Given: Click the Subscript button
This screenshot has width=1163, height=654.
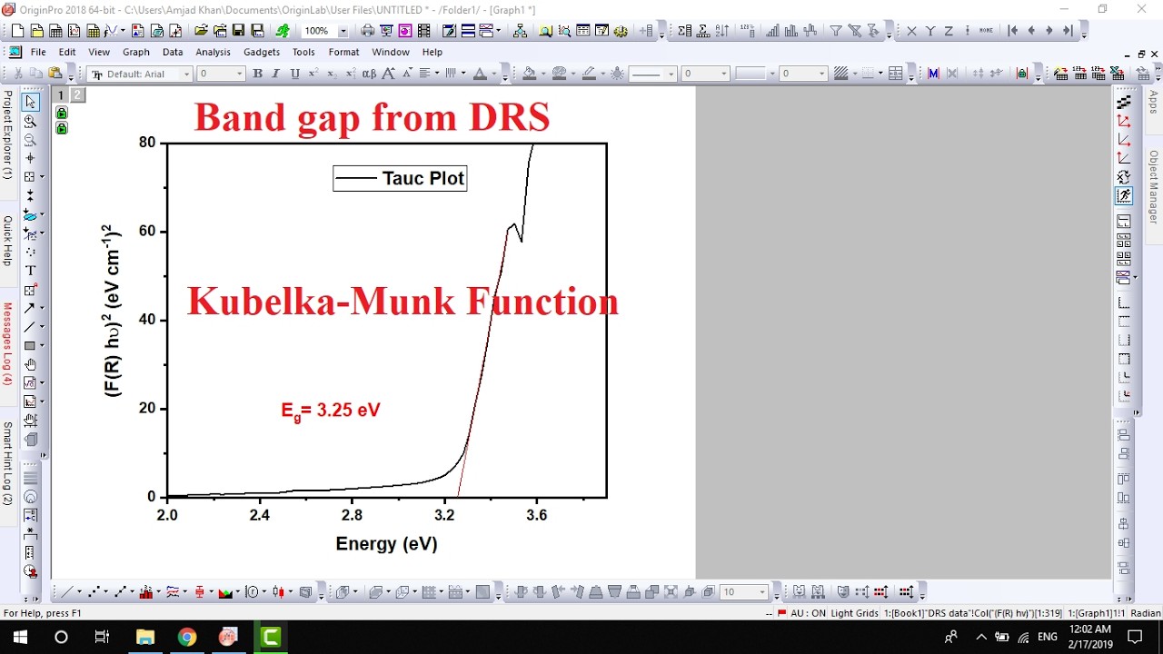Looking at the screenshot, I should (x=332, y=74).
